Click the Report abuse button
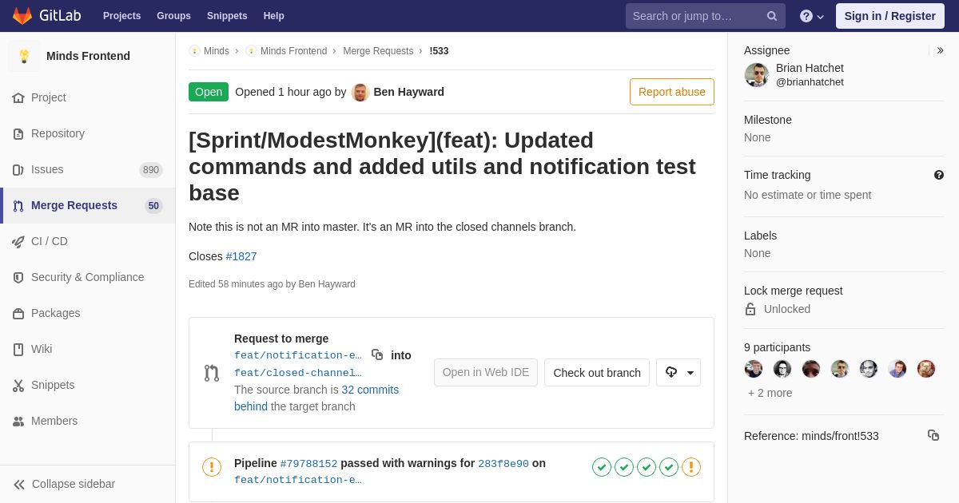The image size is (959, 503). pos(672,92)
